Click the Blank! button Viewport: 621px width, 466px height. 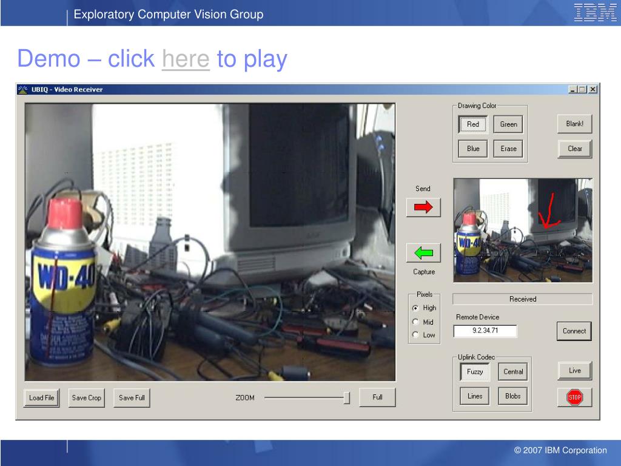coord(575,124)
